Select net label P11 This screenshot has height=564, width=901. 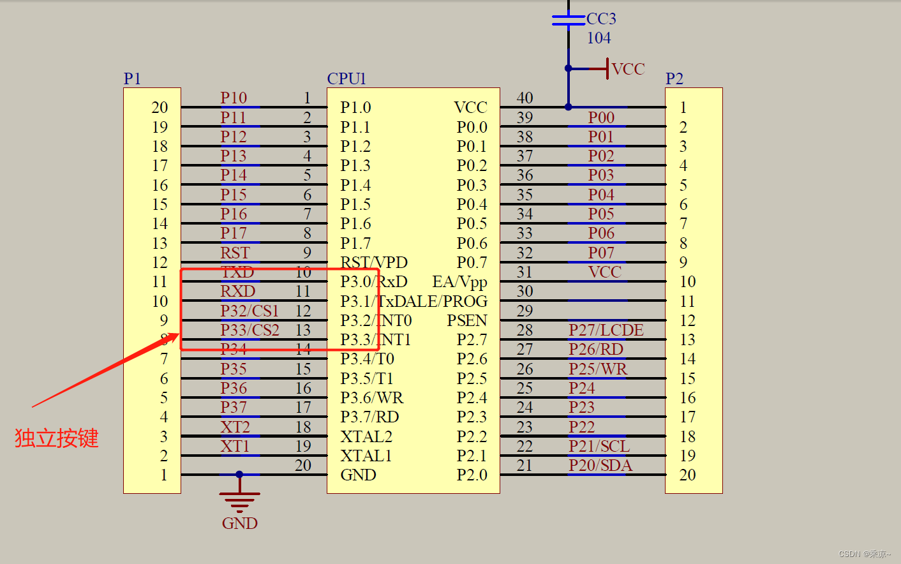tap(234, 117)
